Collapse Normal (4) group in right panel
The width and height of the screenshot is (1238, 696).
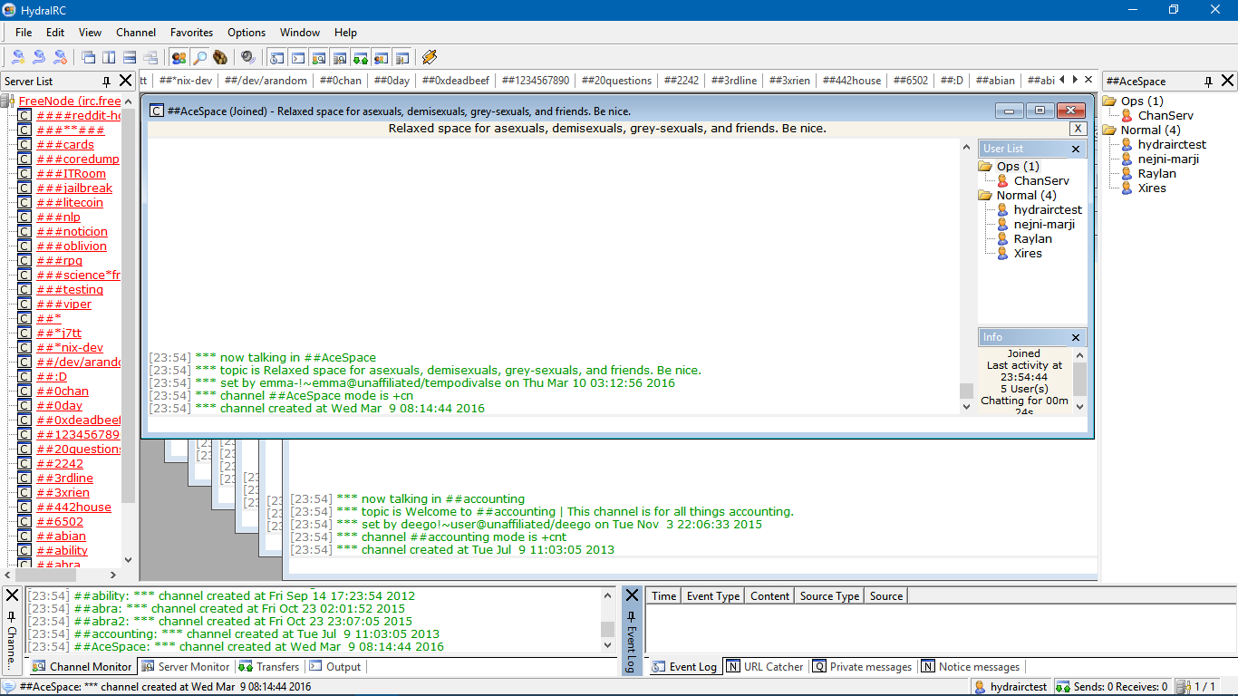[x=1109, y=130]
